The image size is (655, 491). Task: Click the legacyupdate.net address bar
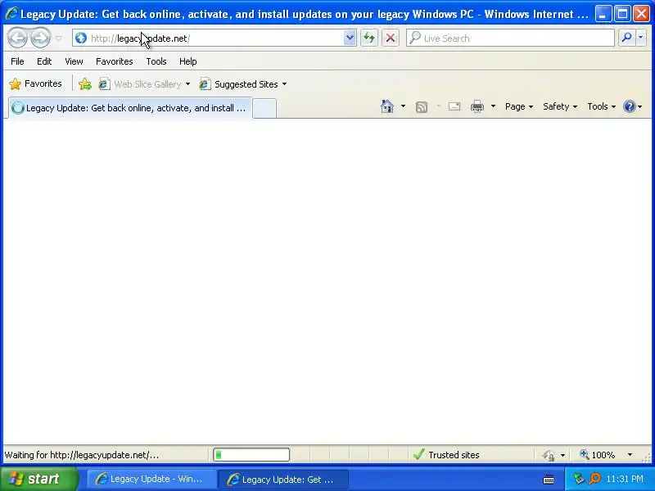coord(208,38)
